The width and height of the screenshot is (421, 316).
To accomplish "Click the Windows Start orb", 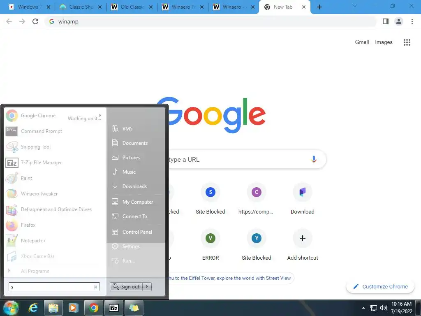I will [x=11, y=308].
